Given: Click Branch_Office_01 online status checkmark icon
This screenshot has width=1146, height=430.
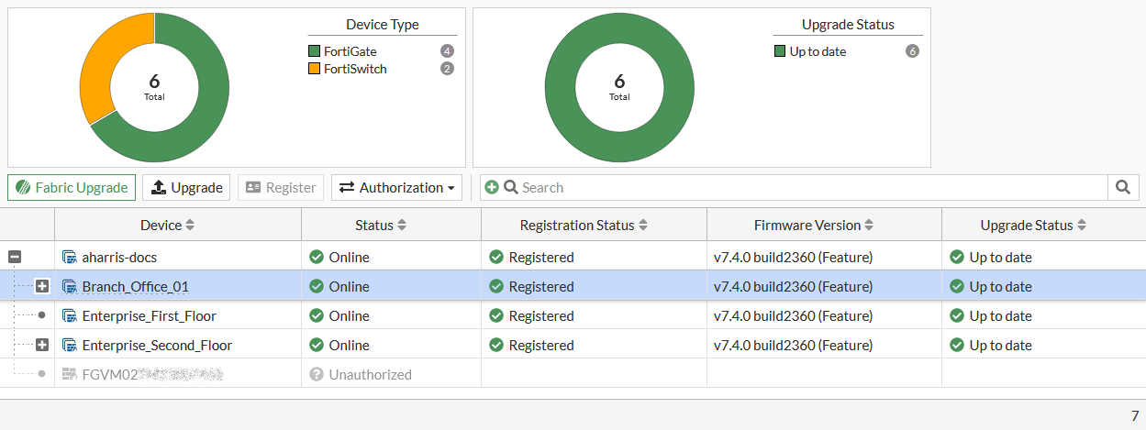Looking at the screenshot, I should [x=317, y=287].
